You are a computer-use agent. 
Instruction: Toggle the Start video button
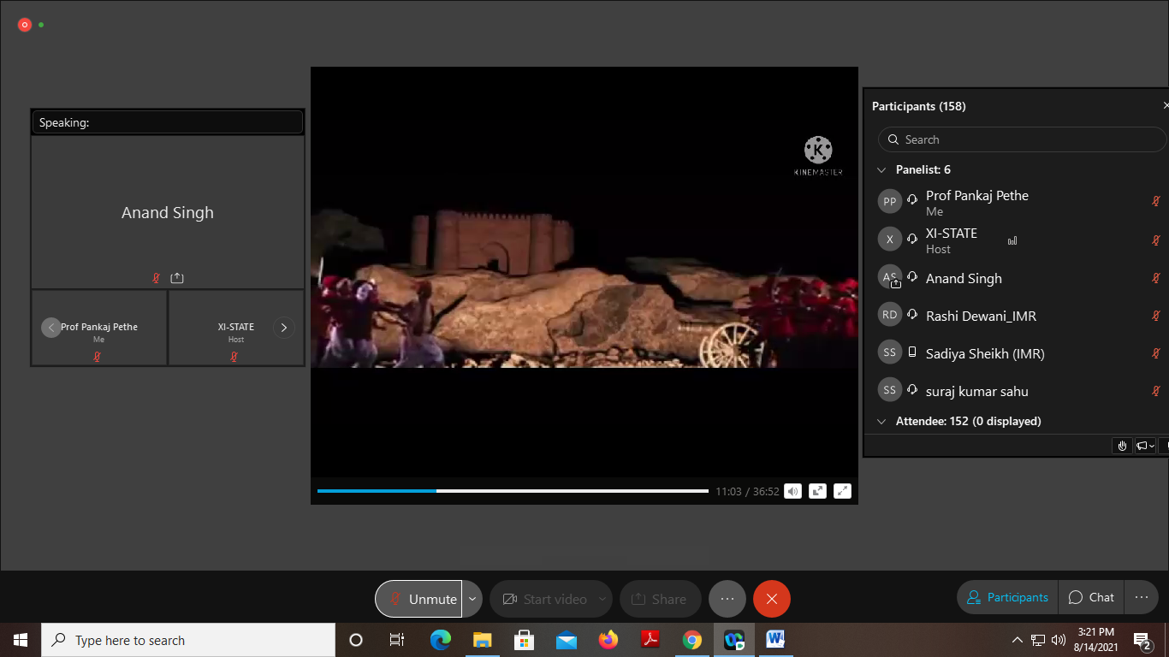544,599
